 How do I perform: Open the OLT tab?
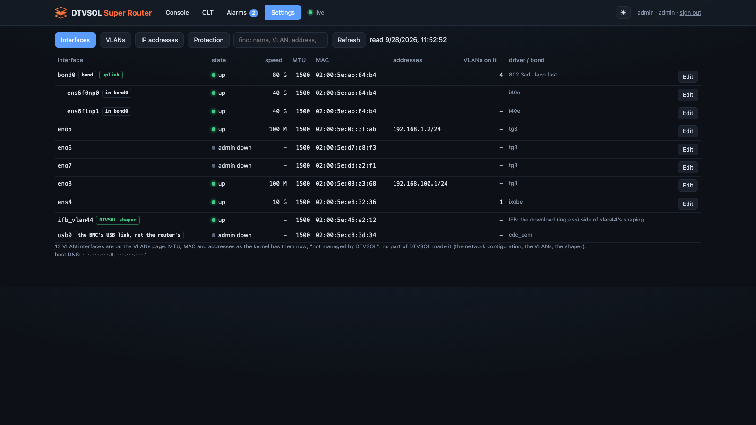click(x=208, y=13)
